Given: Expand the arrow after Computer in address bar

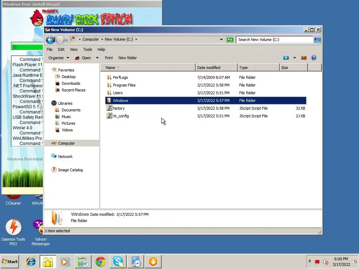Looking at the screenshot, I should point(102,39).
